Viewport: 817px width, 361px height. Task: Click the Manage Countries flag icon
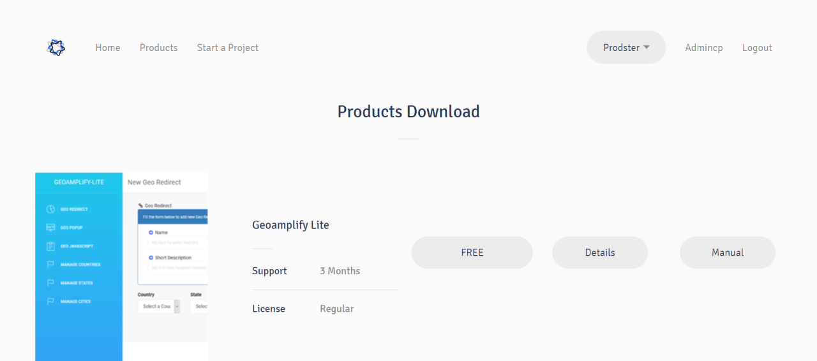tap(50, 265)
